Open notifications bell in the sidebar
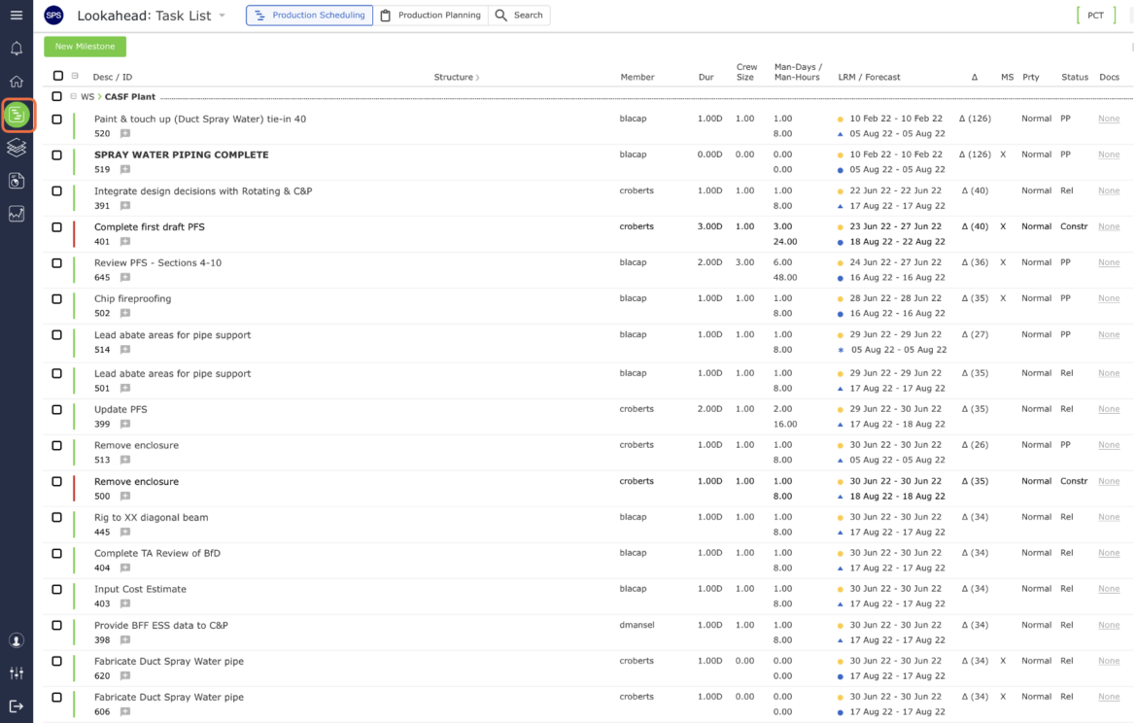The height and width of the screenshot is (723, 1137). tap(16, 49)
